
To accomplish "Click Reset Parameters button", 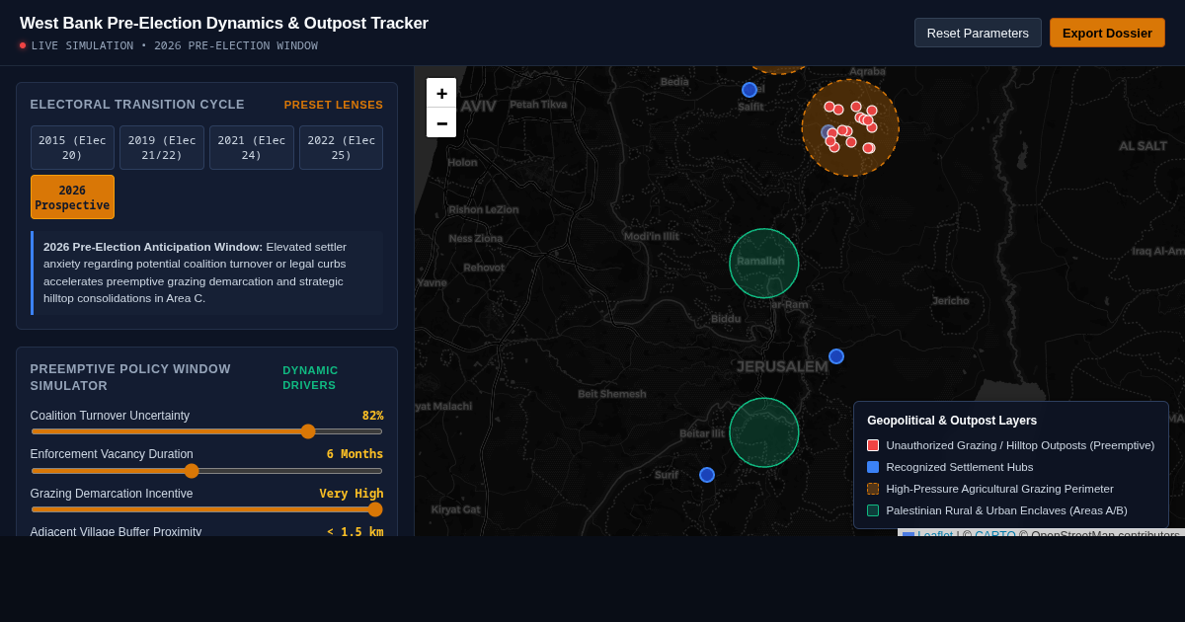I will coord(978,33).
